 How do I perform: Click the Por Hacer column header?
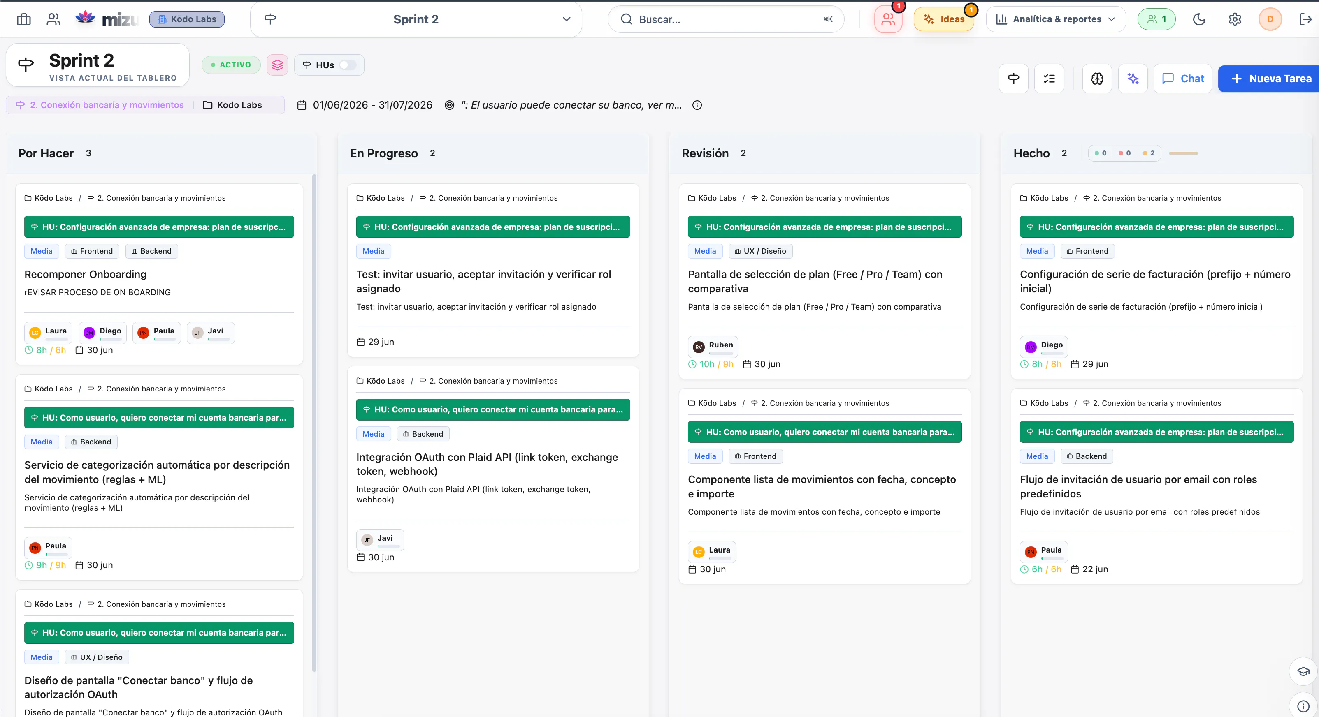pos(161,153)
